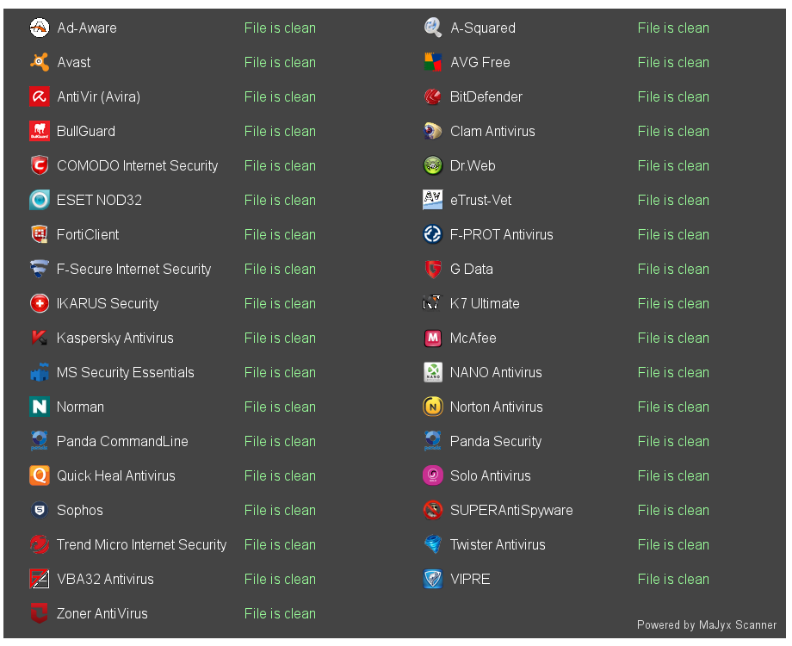Select the VIPRE blue shield icon
Screen dimensions: 792x646
433,579
